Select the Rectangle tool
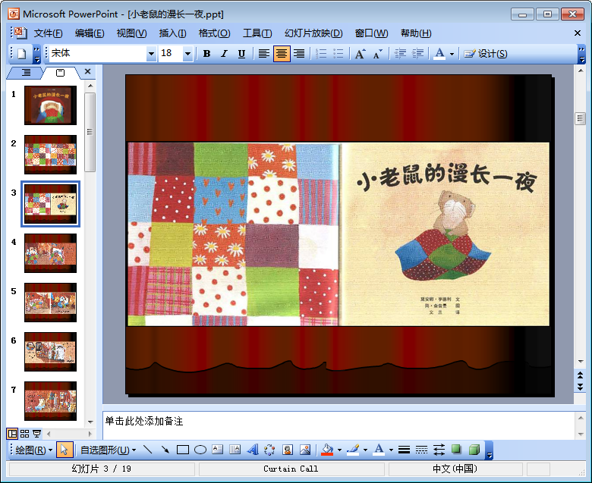Viewport: 592px width, 483px height. [x=183, y=450]
